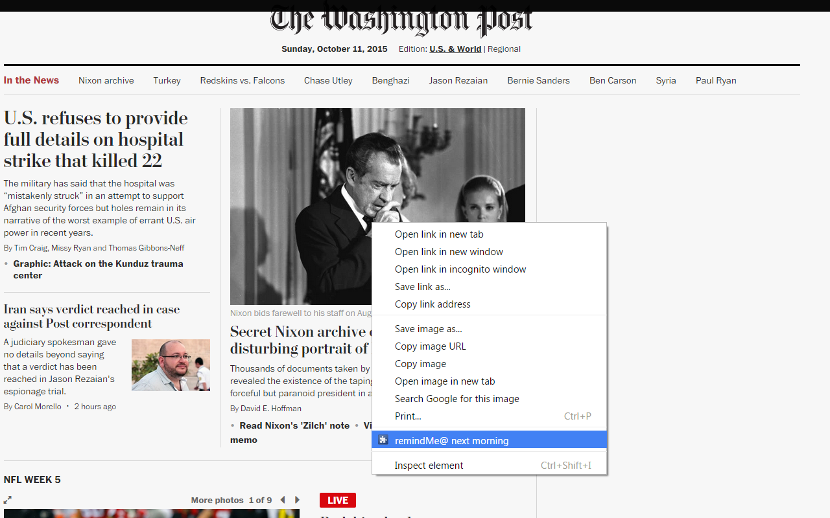Open Ben Carson topic

tap(613, 81)
